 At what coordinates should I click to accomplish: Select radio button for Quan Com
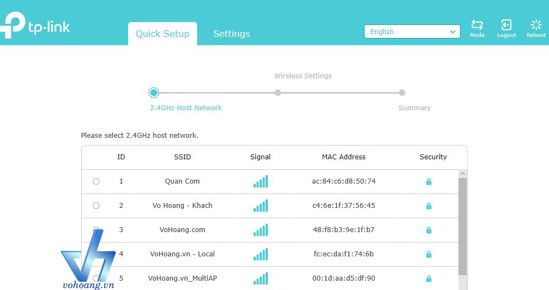(96, 181)
